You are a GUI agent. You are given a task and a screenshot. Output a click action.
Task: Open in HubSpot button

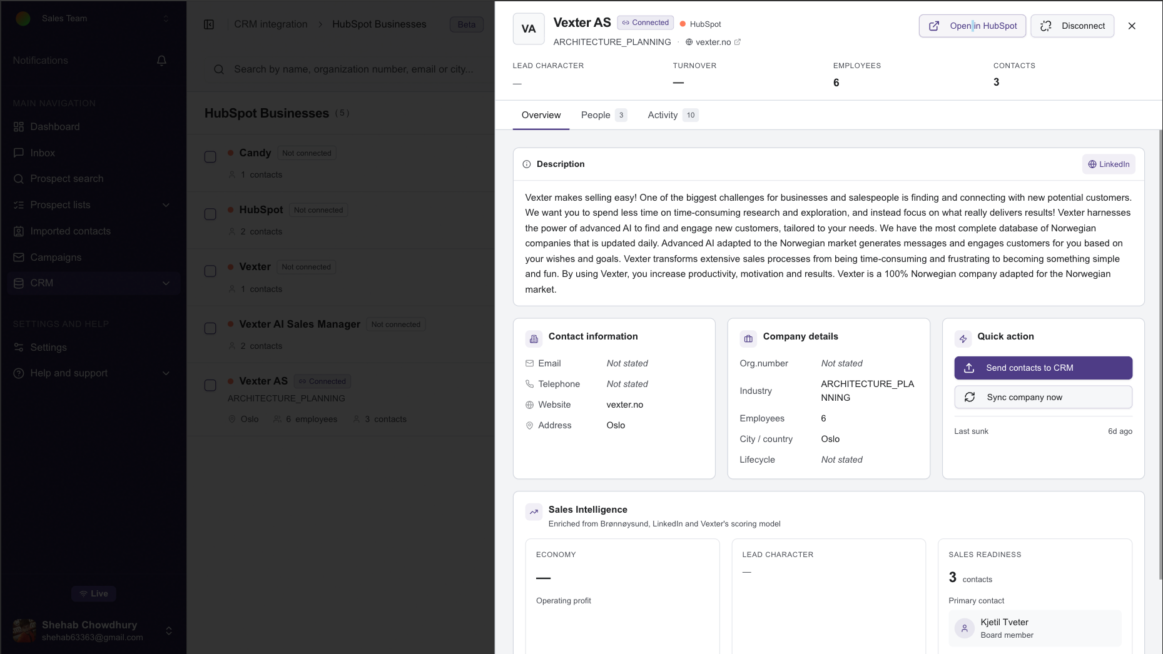click(972, 26)
